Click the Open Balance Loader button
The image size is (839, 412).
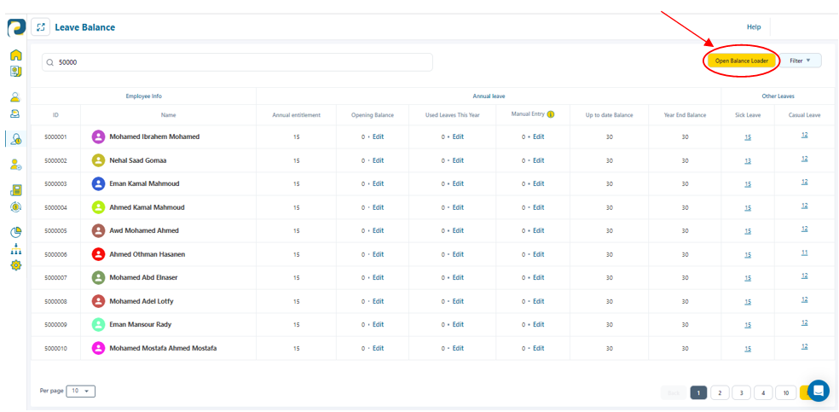coord(741,61)
